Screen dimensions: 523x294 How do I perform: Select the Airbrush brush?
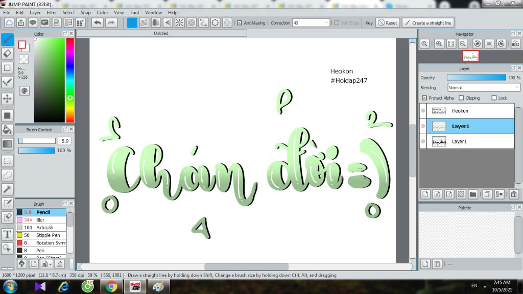pos(41,227)
